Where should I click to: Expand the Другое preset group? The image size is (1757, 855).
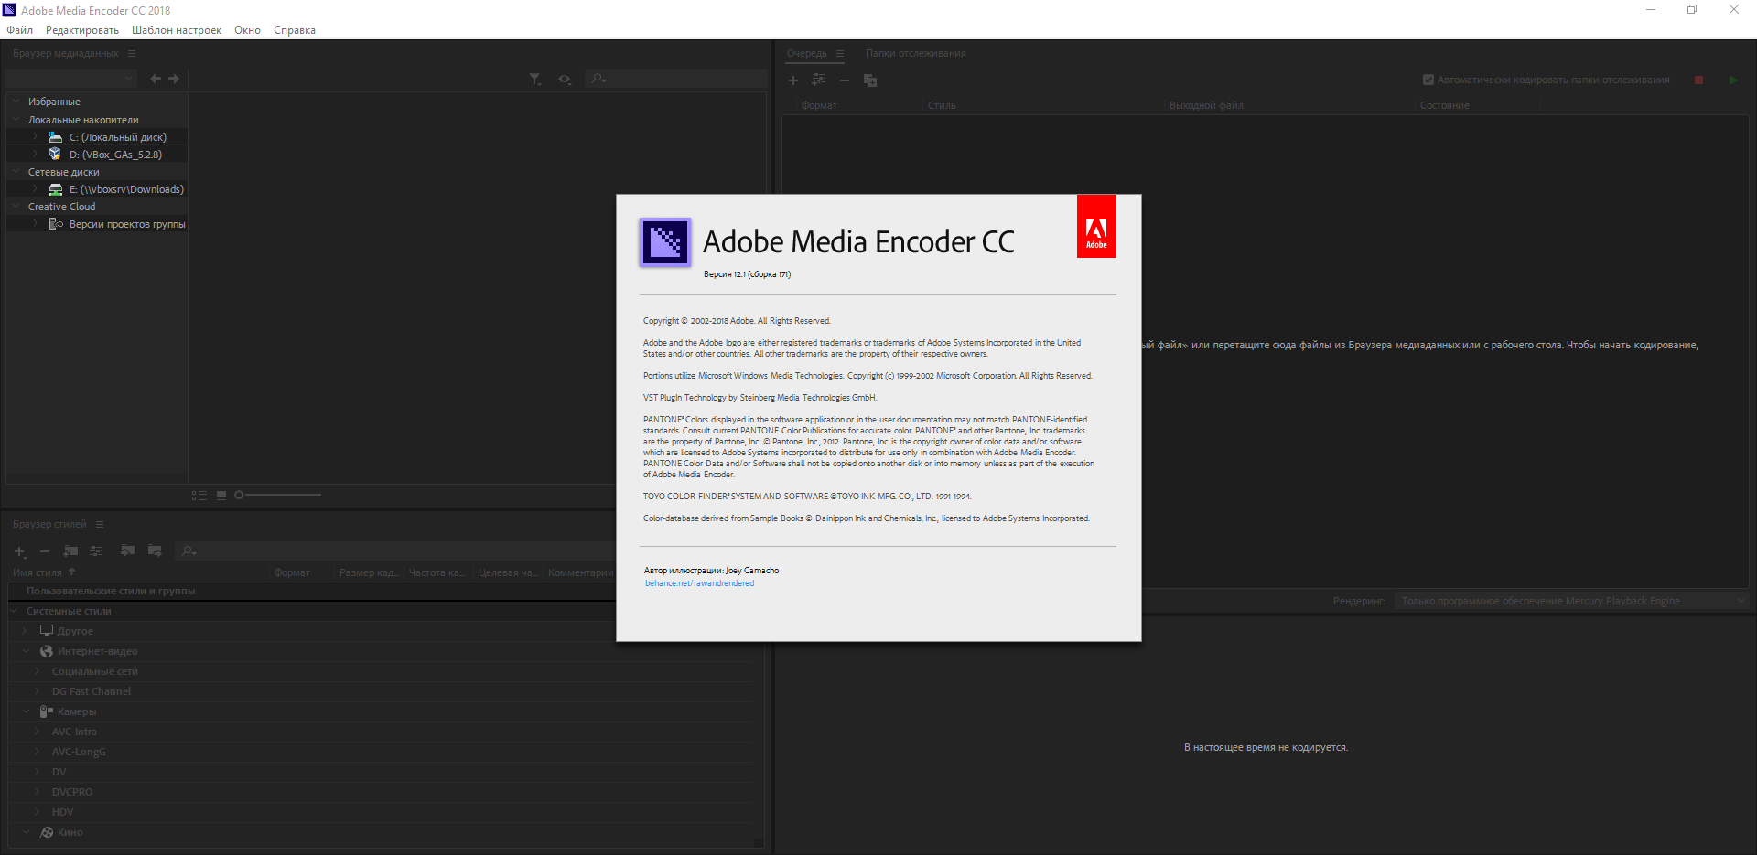click(x=26, y=631)
